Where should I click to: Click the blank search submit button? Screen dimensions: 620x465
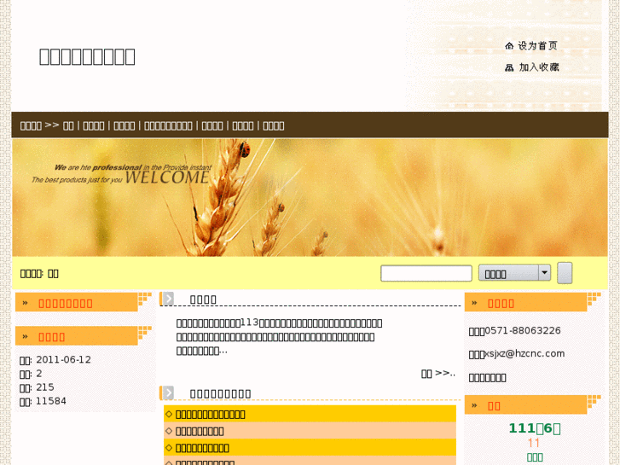[565, 273]
